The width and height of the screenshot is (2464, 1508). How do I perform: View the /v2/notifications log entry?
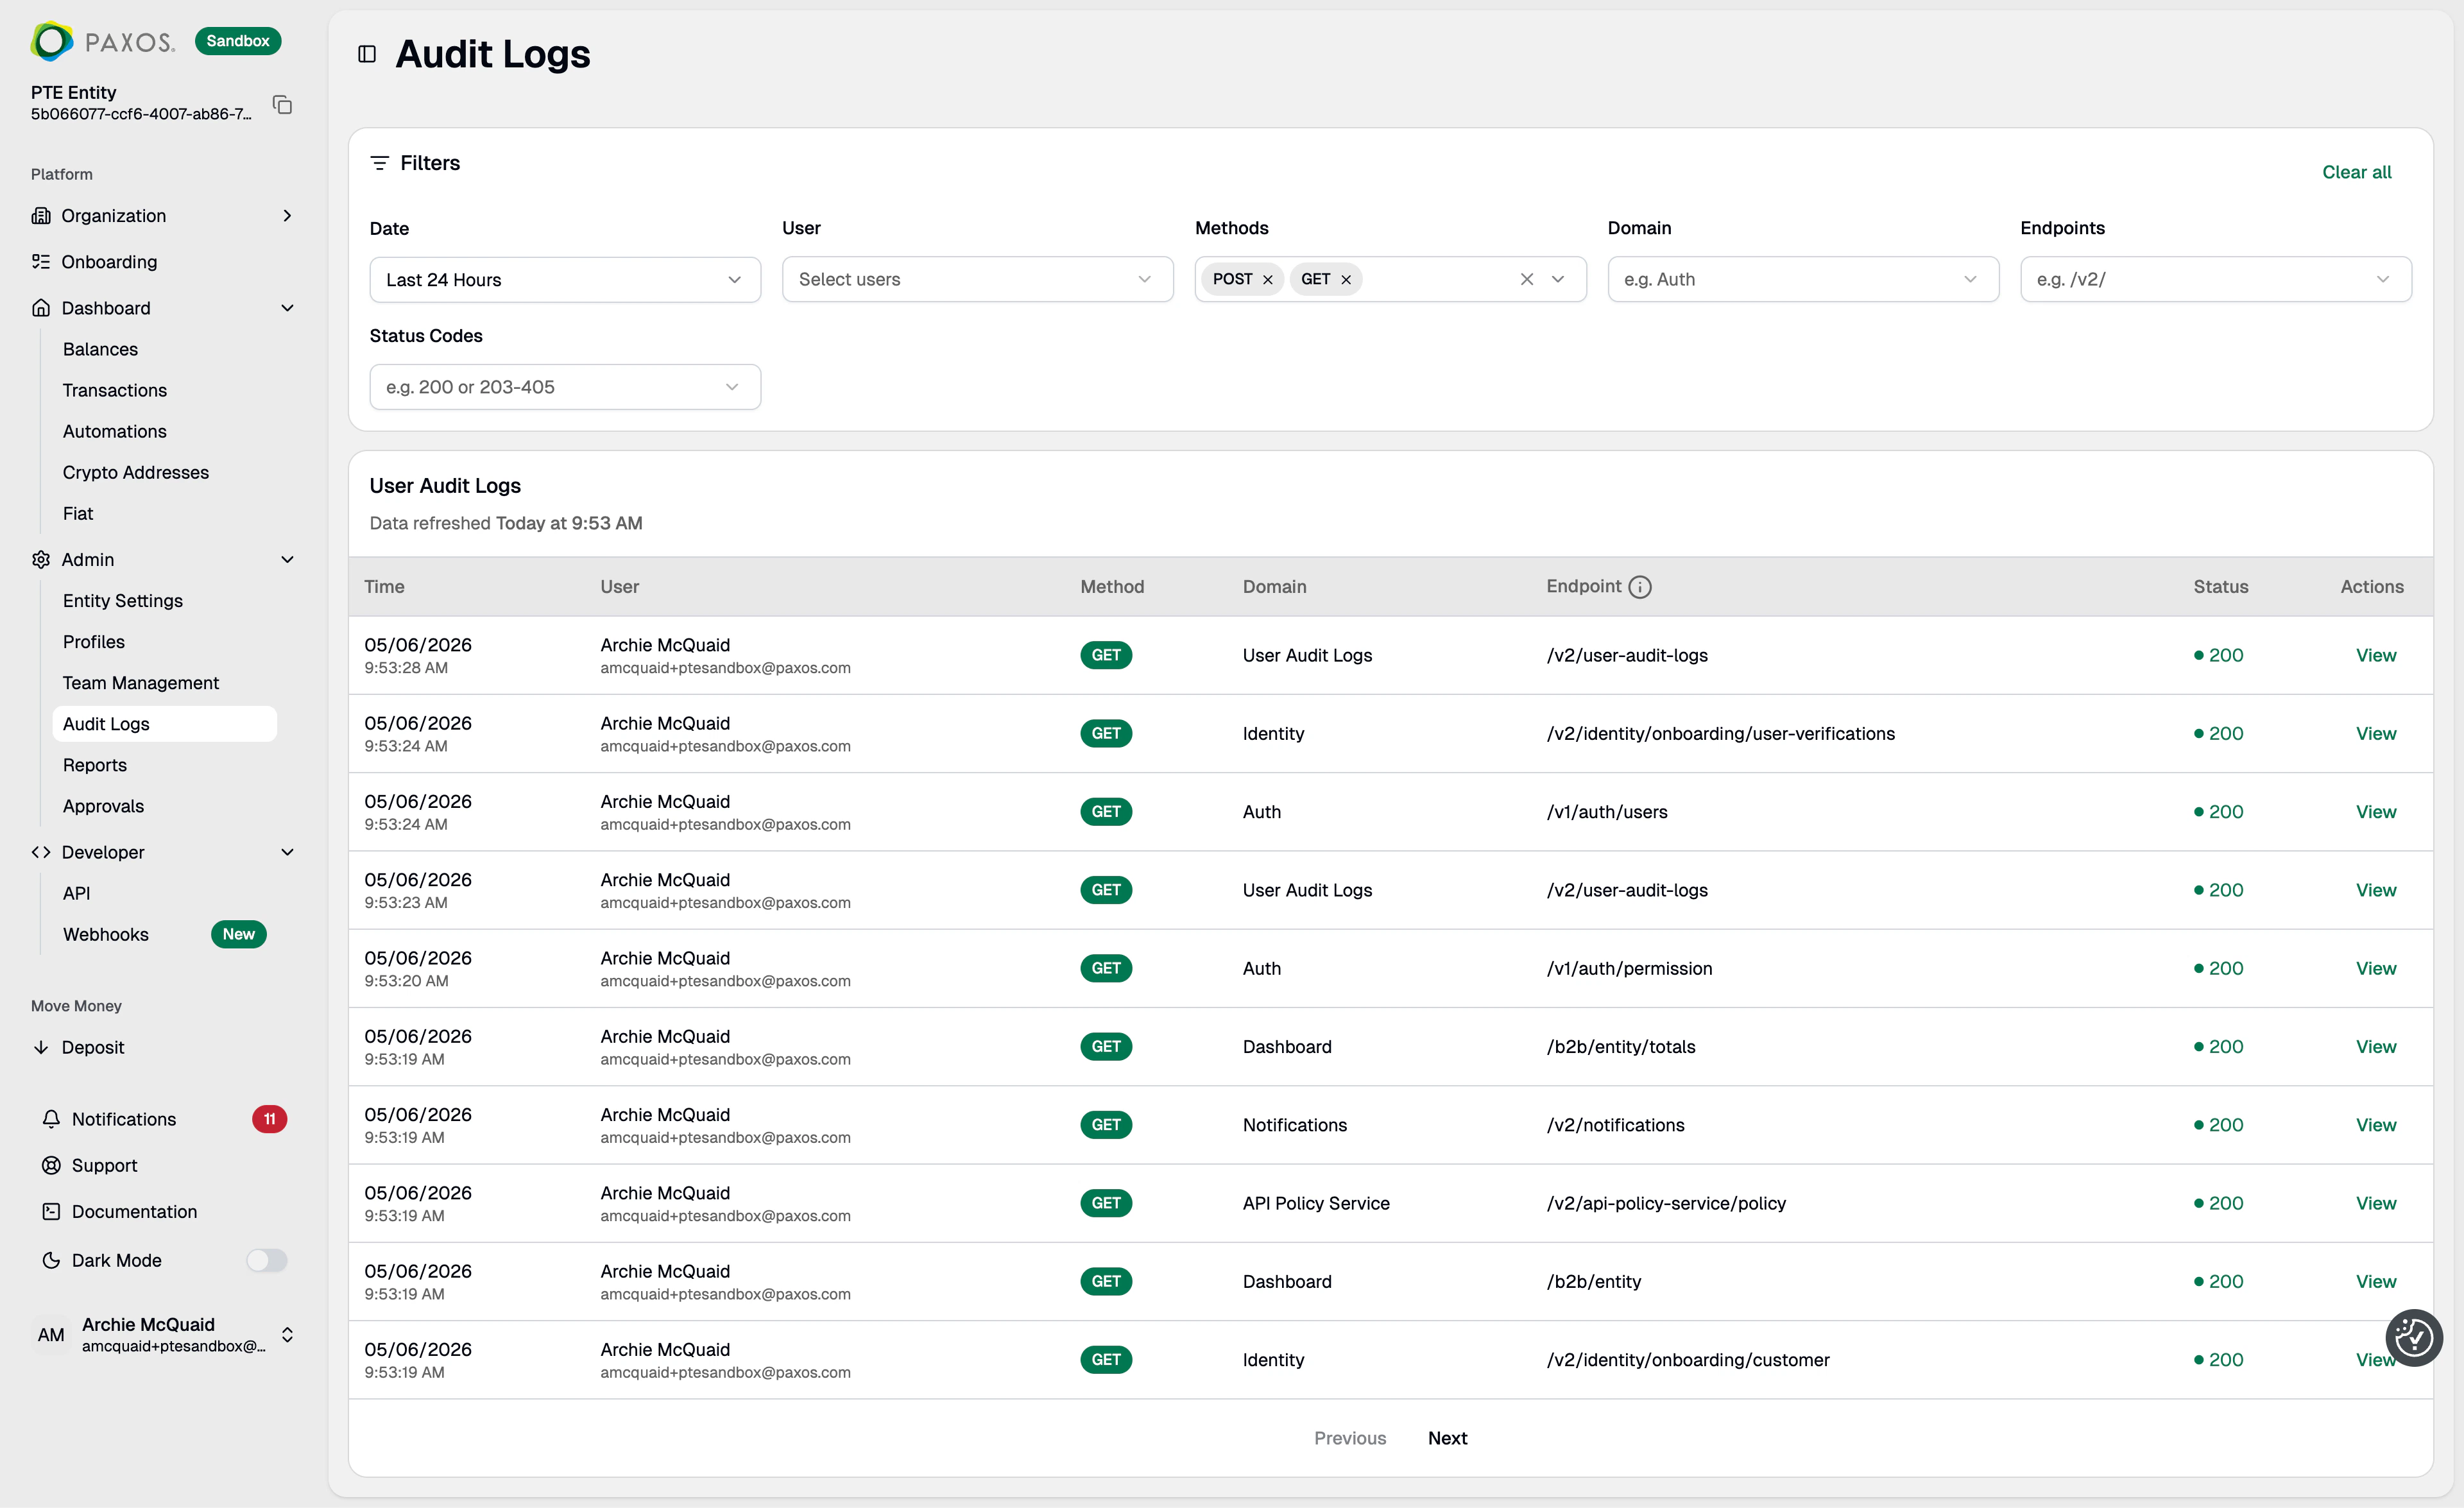(2376, 1125)
